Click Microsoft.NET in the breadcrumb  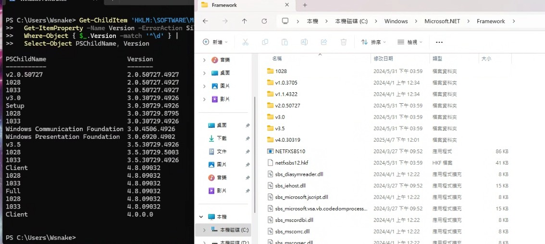442,21
